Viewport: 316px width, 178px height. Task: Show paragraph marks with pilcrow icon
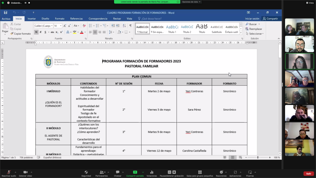(131, 26)
